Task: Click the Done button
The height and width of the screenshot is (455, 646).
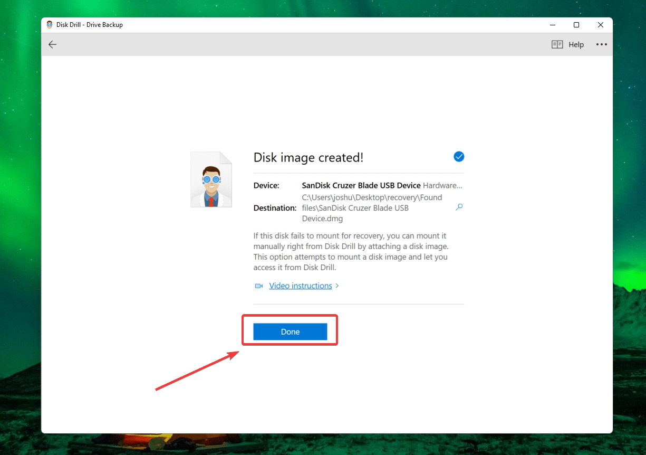Action: tap(290, 331)
